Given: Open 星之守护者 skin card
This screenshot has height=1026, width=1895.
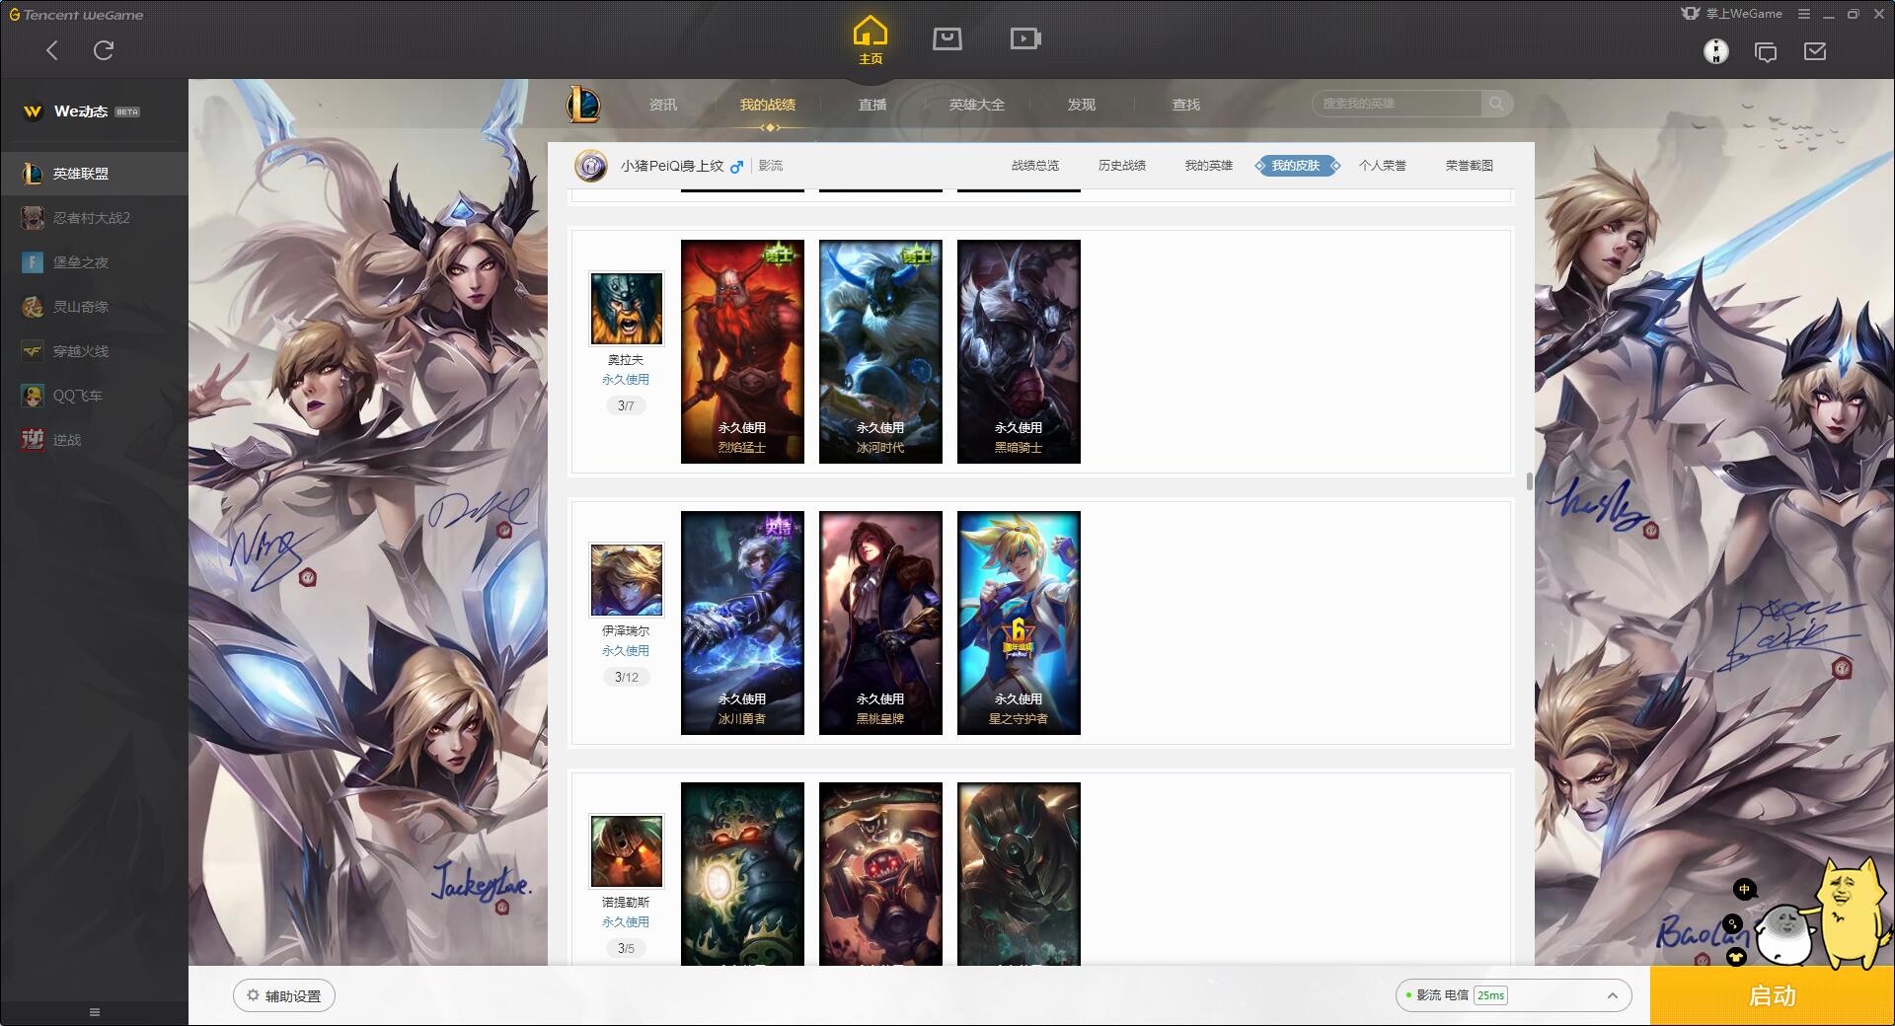Looking at the screenshot, I should pyautogui.click(x=1019, y=623).
